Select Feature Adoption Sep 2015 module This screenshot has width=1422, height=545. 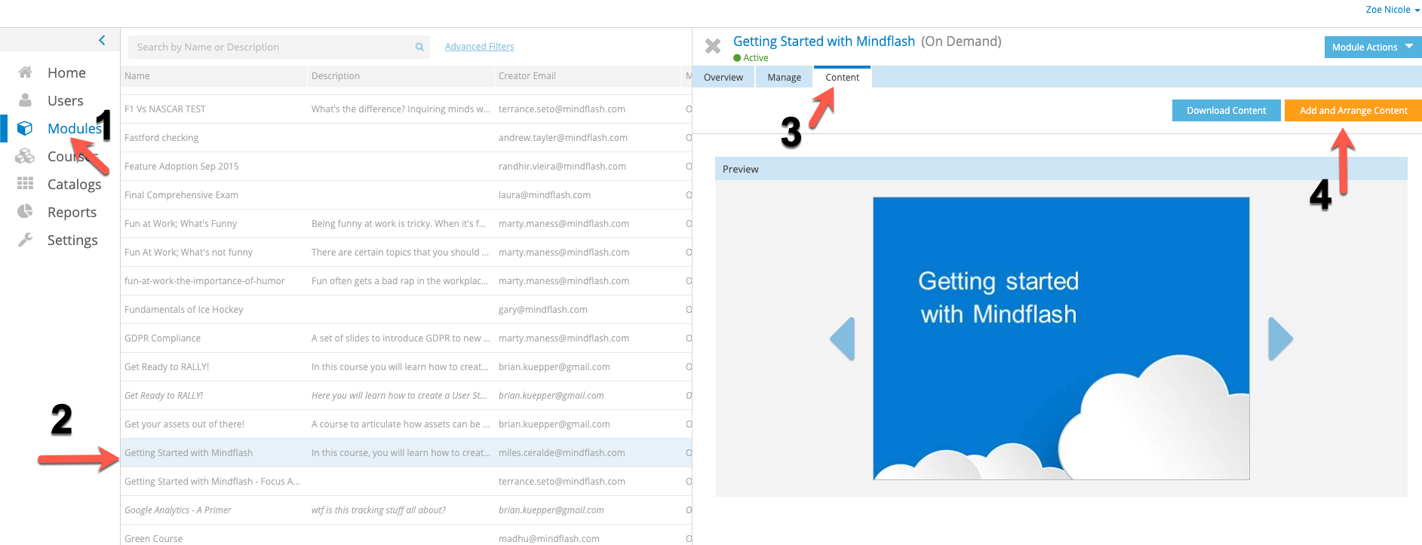(406, 167)
